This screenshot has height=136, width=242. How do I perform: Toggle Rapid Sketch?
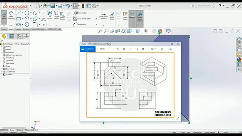[x=125, y=15]
